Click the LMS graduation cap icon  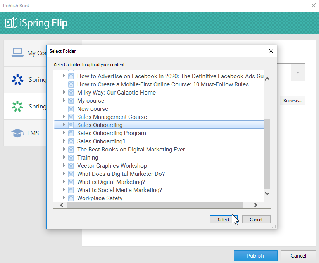(17, 133)
